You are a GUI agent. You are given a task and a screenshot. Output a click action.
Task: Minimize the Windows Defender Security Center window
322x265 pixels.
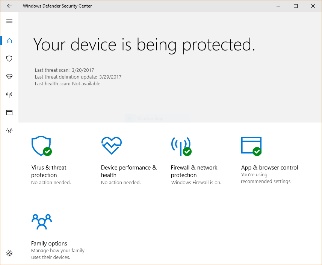coord(278,6)
